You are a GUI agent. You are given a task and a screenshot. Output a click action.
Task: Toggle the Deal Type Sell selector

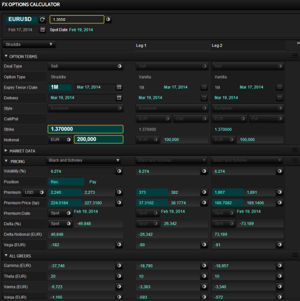[x=86, y=66]
